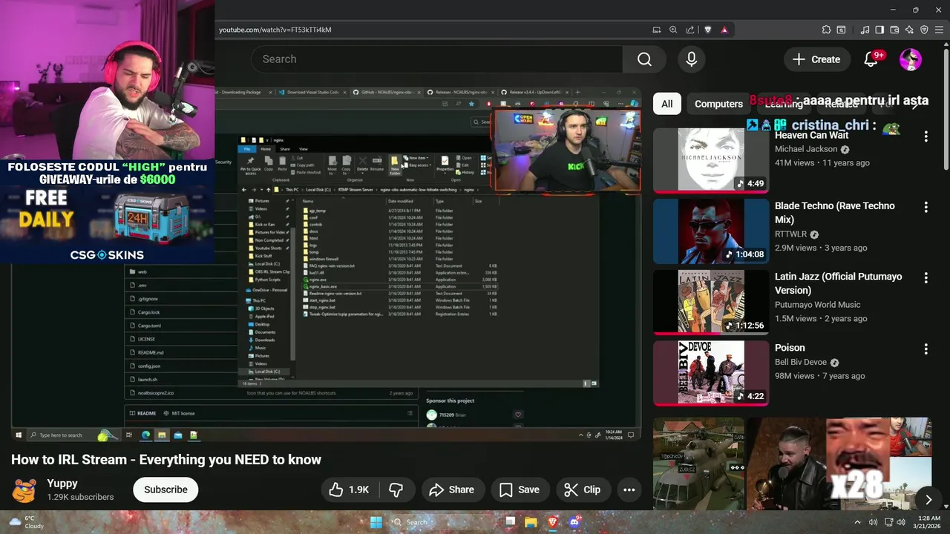
Task: Open the account avatar menu
Action: click(910, 59)
